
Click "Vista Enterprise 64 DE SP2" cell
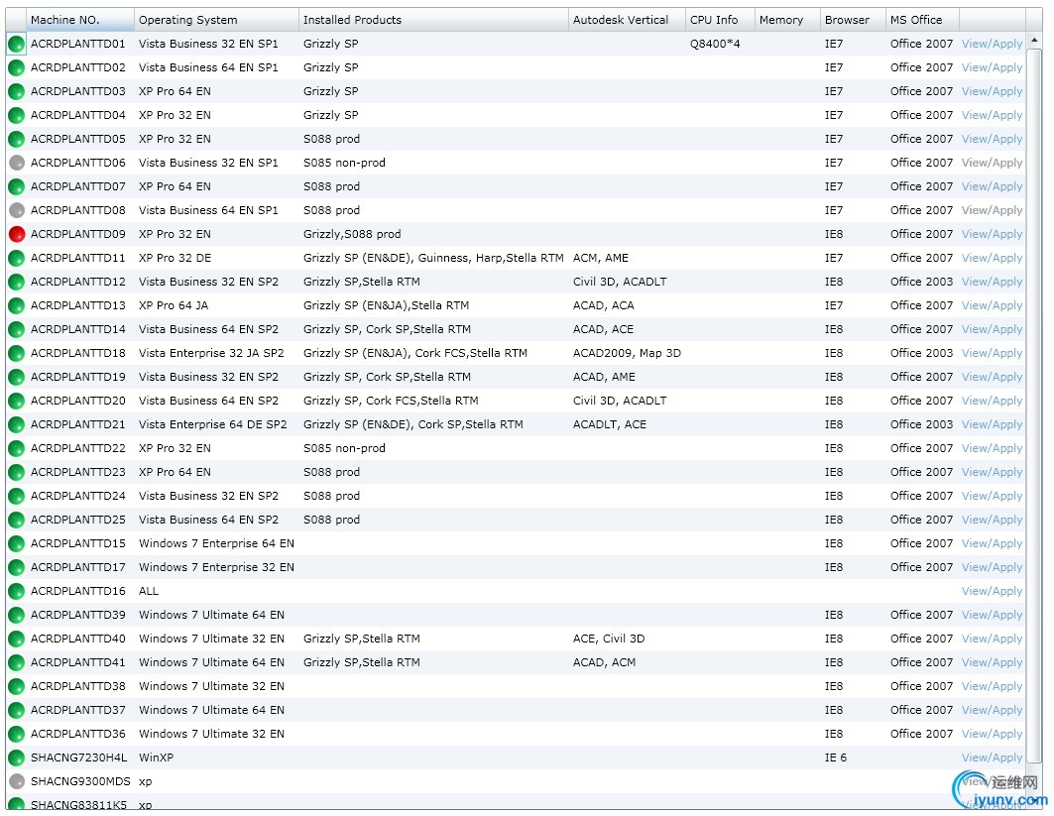(x=212, y=424)
